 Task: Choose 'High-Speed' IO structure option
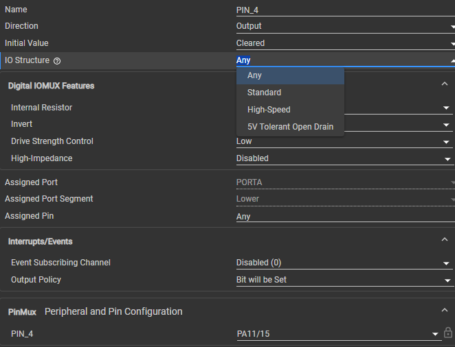pyautogui.click(x=290, y=110)
